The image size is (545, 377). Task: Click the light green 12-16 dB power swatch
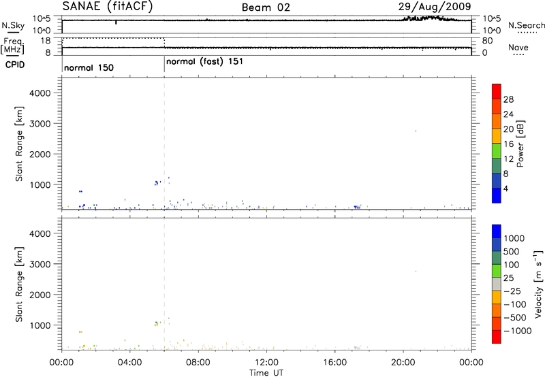[497, 151]
